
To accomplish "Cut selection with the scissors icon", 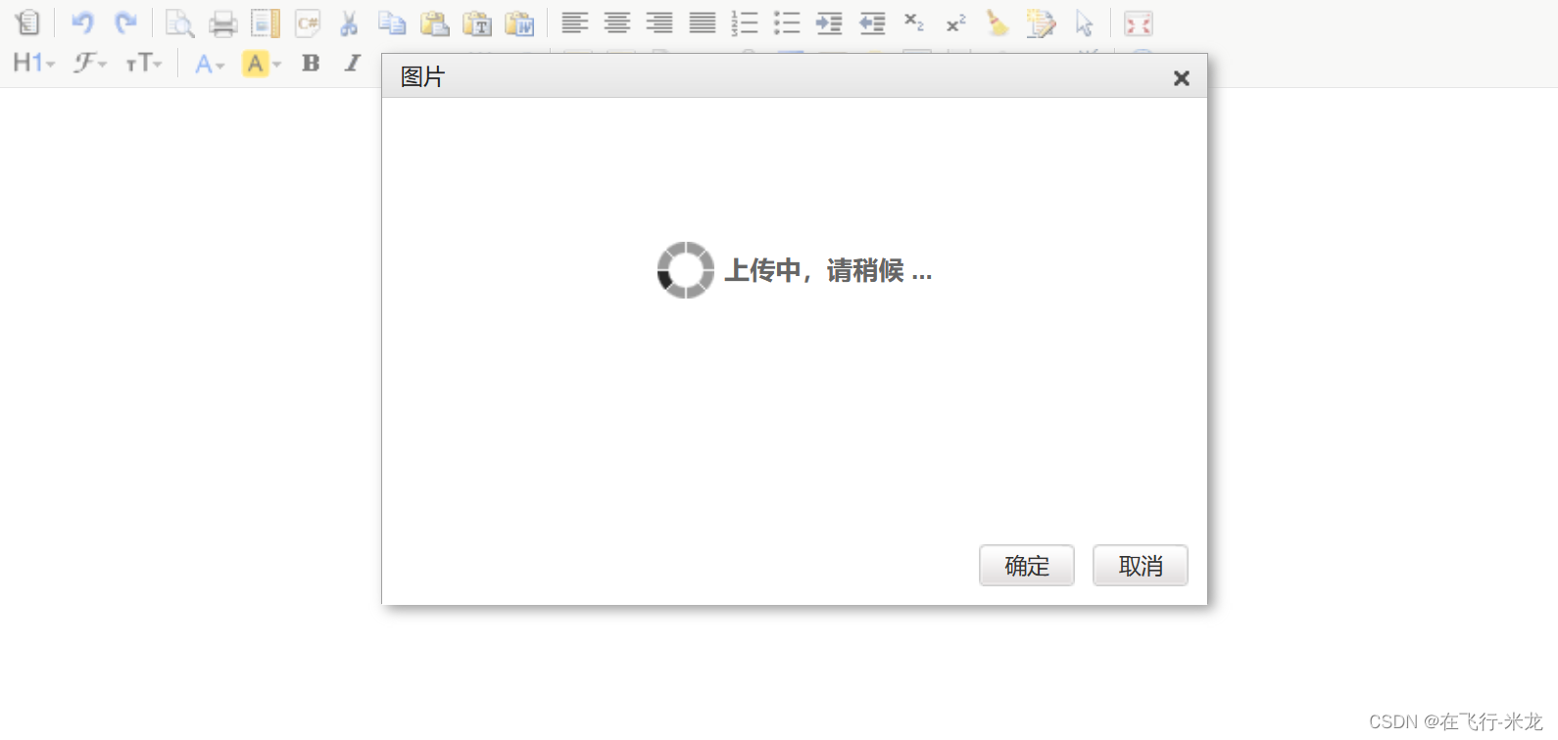I will (x=349, y=23).
